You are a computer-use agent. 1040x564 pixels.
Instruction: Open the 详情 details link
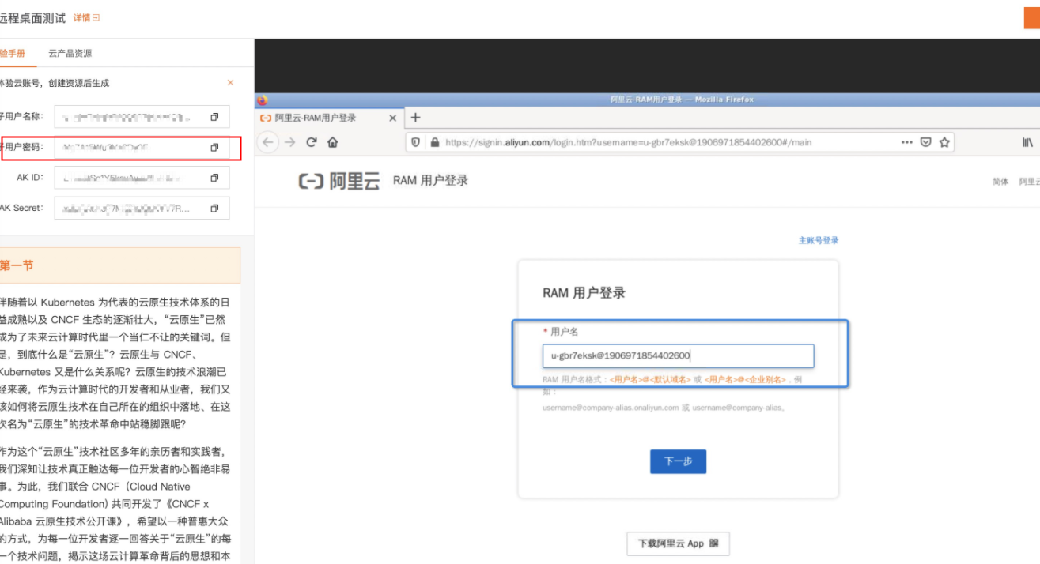point(86,17)
